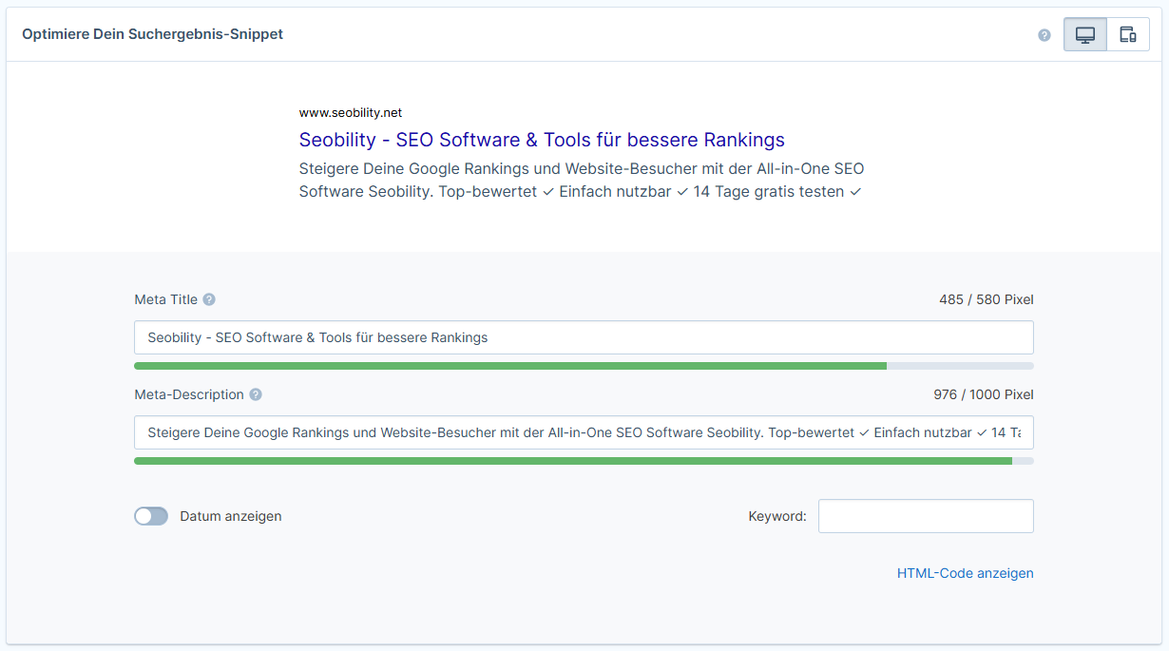Viewport: 1169px width, 651px height.
Task: Focus the Keyword input field
Action: click(x=926, y=516)
